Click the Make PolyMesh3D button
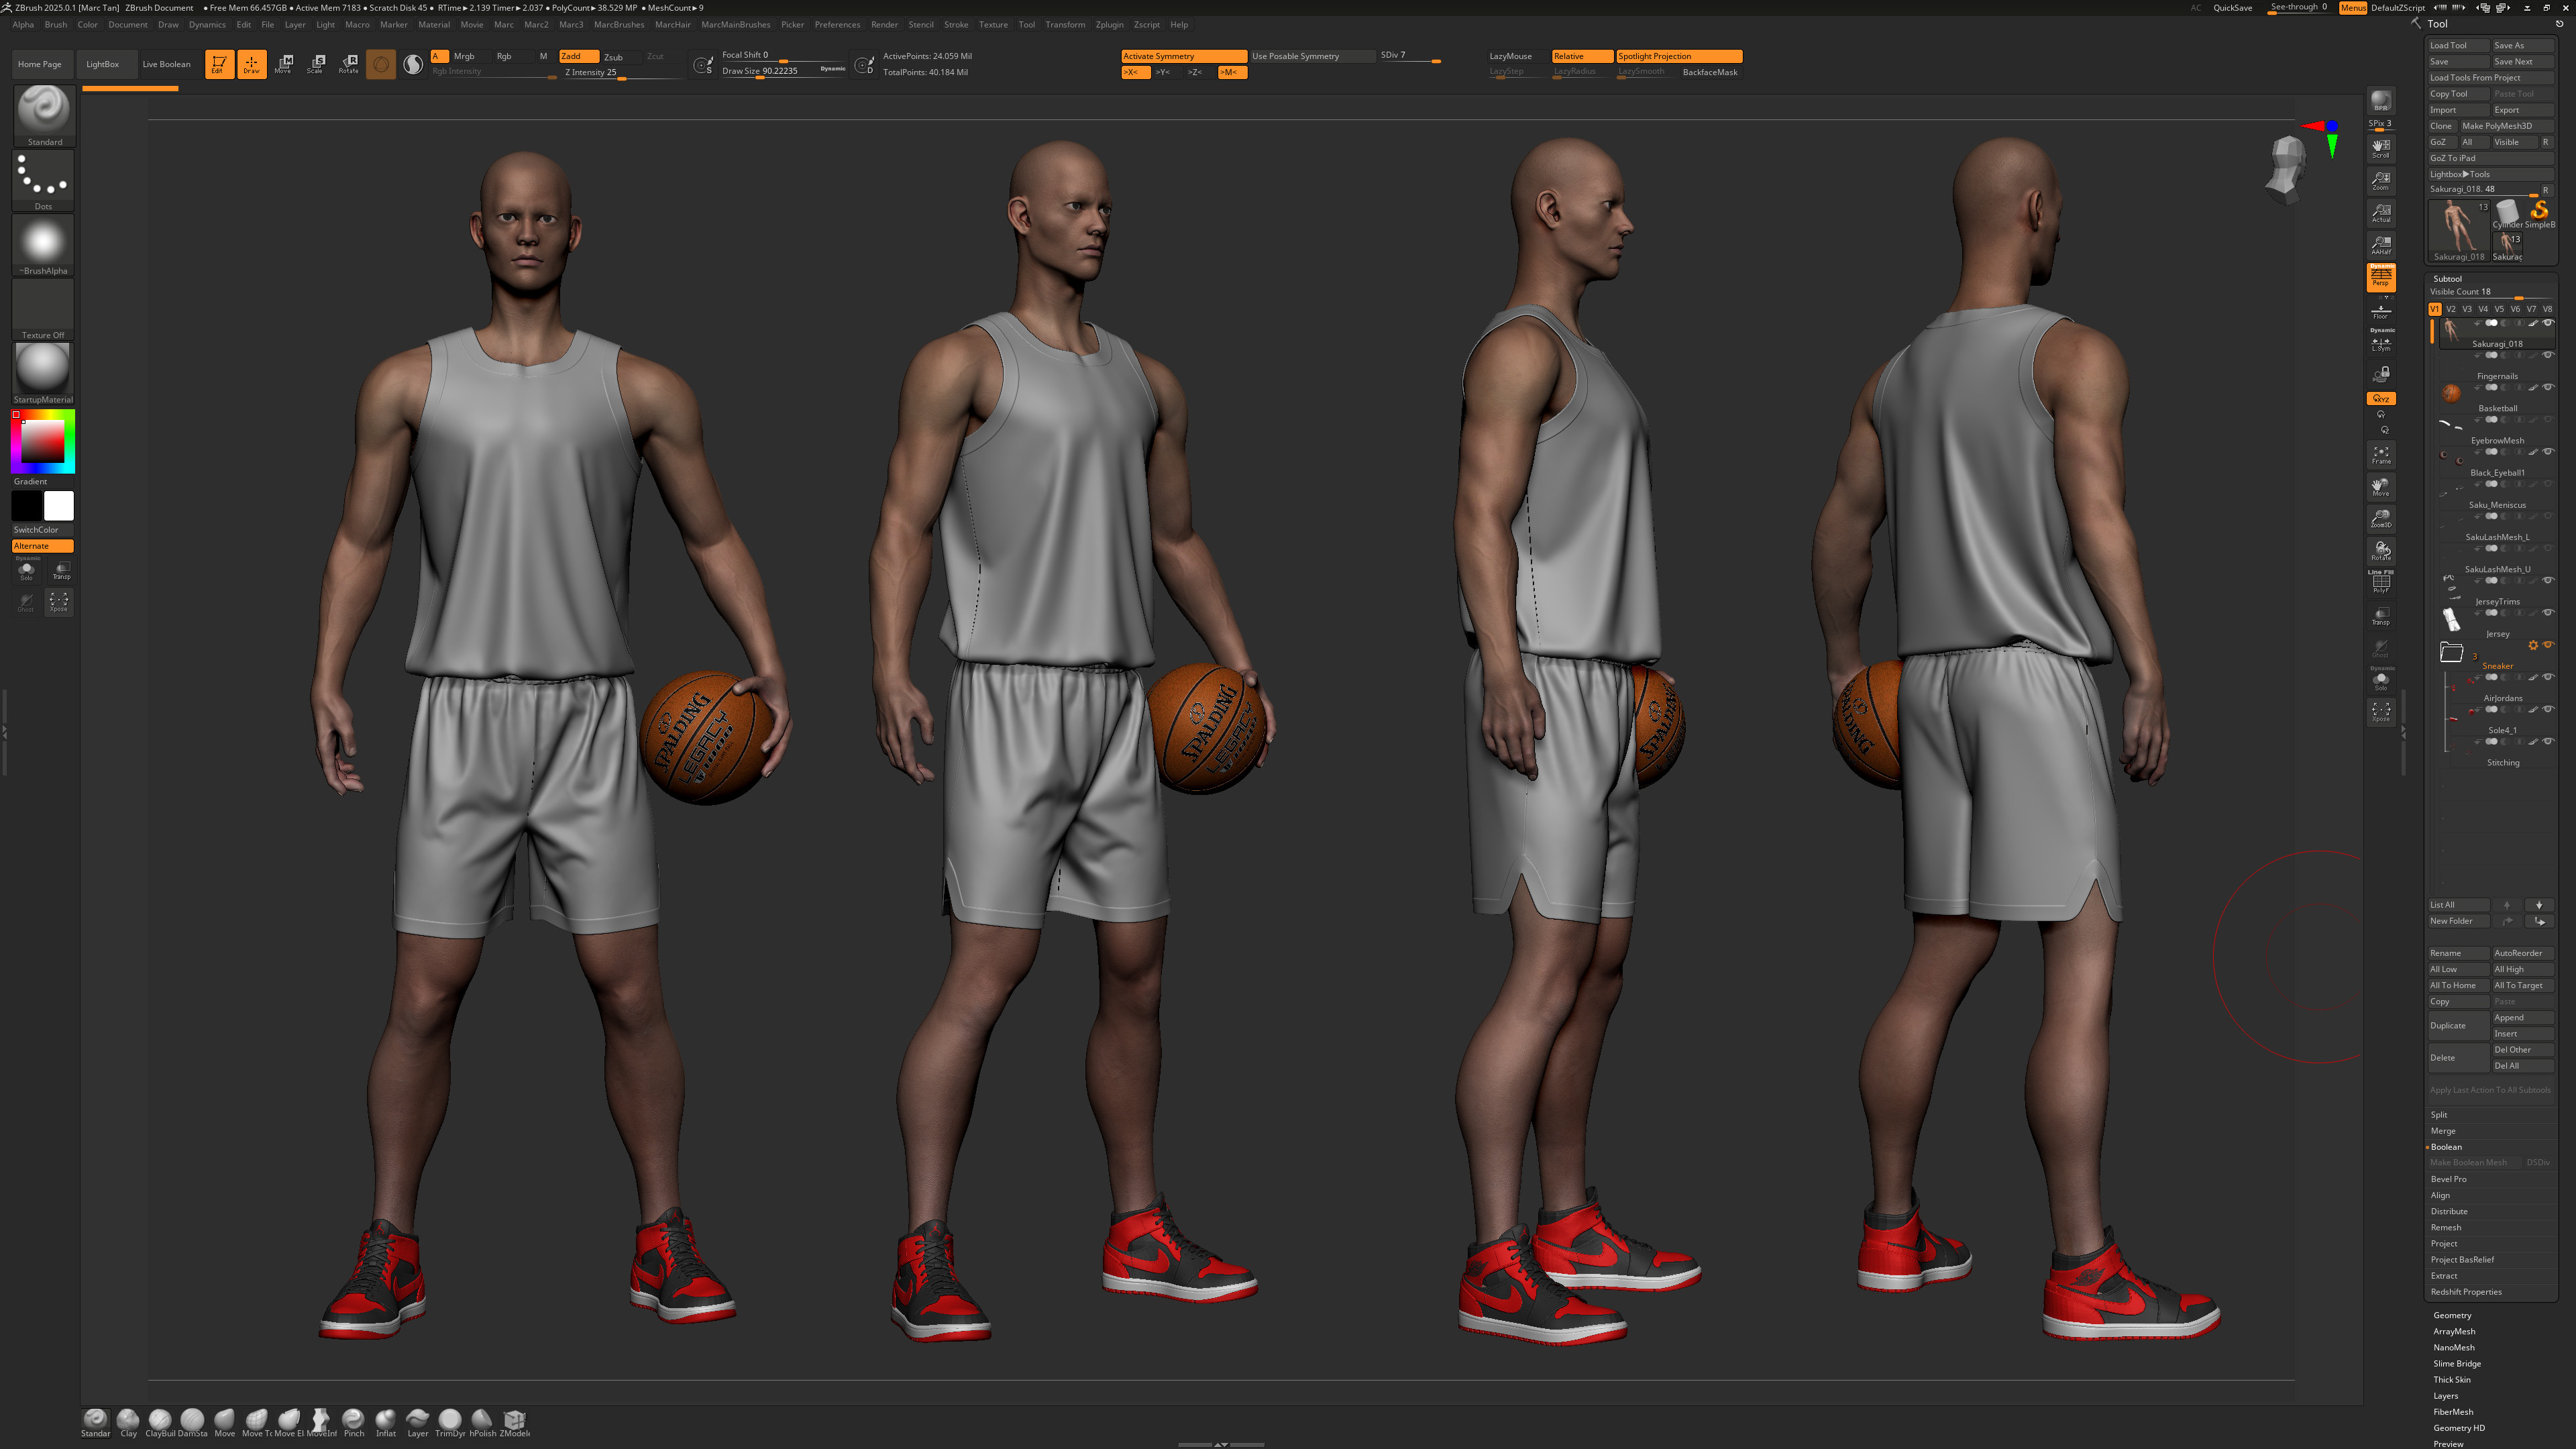Screen dimensions: 2576x1449 (x=2506, y=126)
